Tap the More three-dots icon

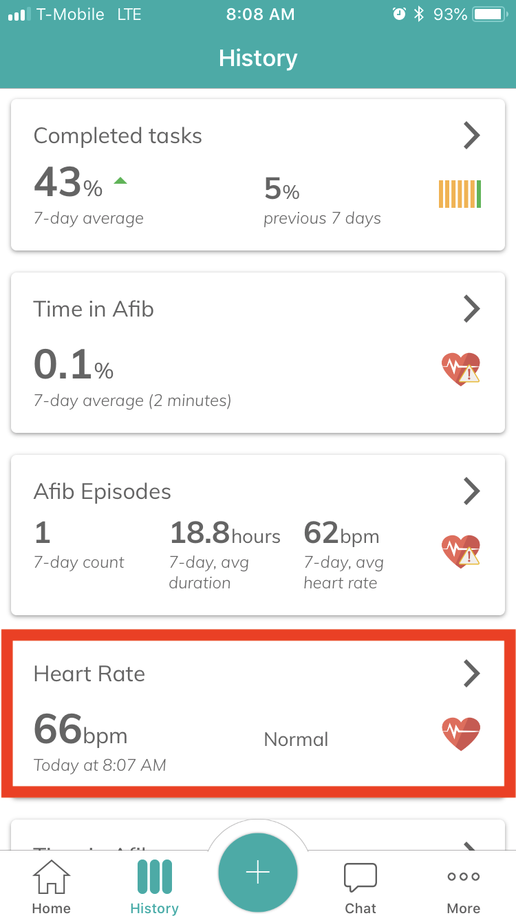pyautogui.click(x=464, y=877)
